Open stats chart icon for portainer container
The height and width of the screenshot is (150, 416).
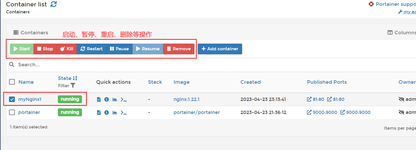[115, 112]
